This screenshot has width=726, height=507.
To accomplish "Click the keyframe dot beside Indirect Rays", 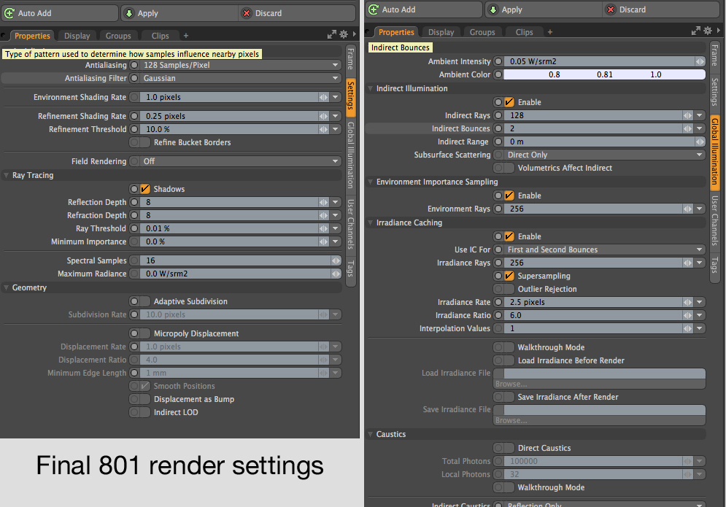I will tap(498, 115).
